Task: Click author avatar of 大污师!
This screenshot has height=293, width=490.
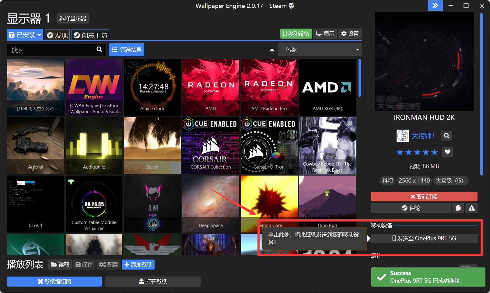Action: (402, 136)
